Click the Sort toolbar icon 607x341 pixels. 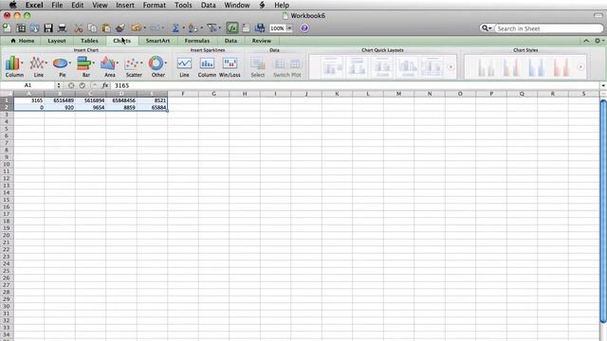[x=193, y=27]
